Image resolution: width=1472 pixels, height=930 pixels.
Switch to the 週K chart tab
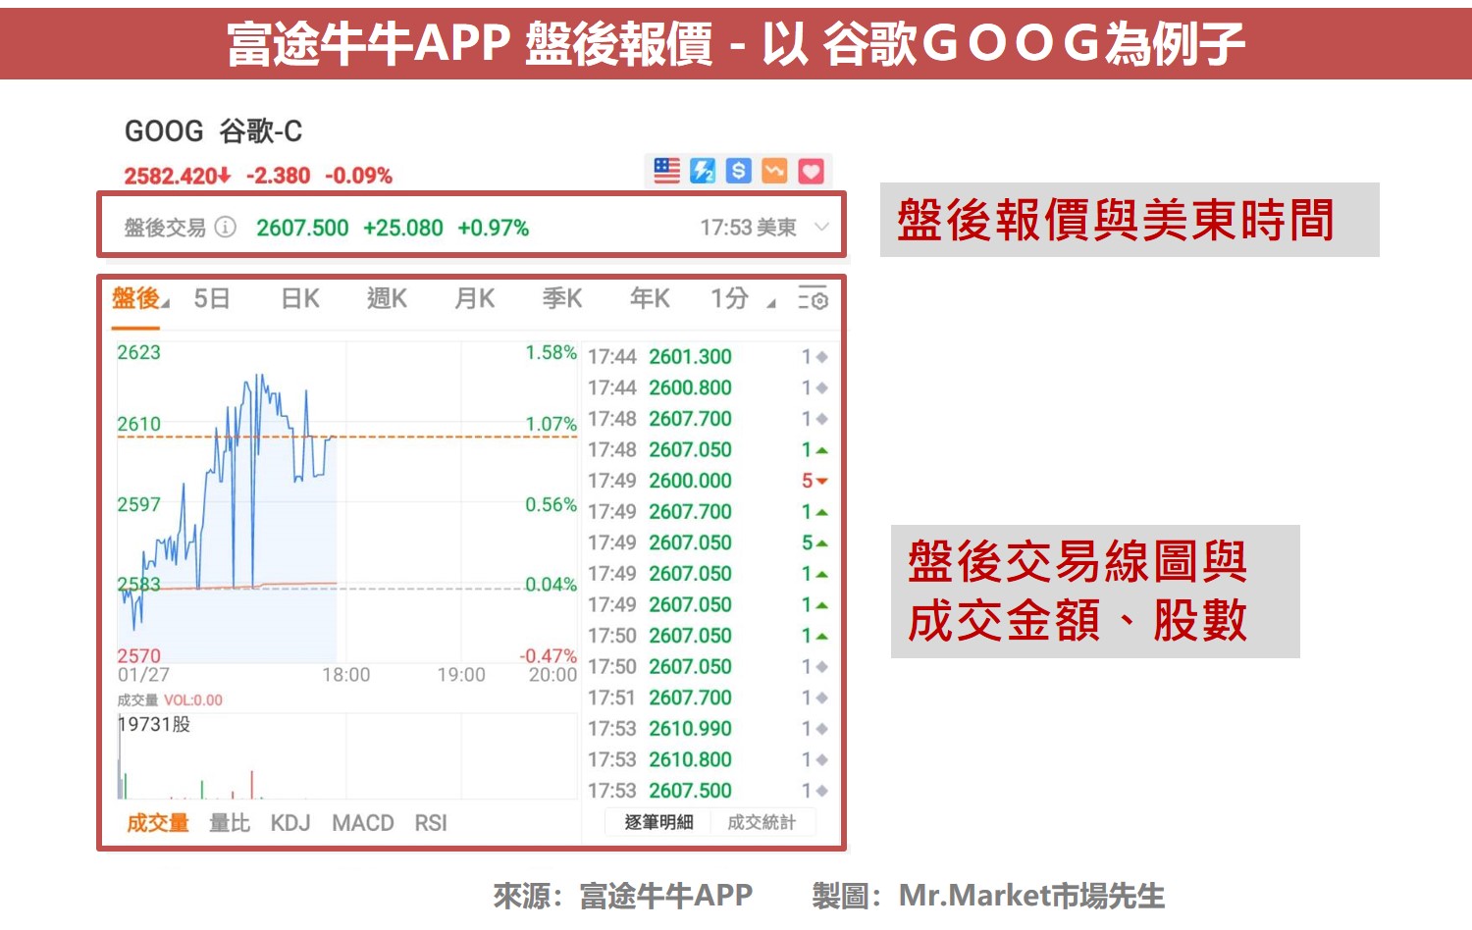[x=387, y=298]
